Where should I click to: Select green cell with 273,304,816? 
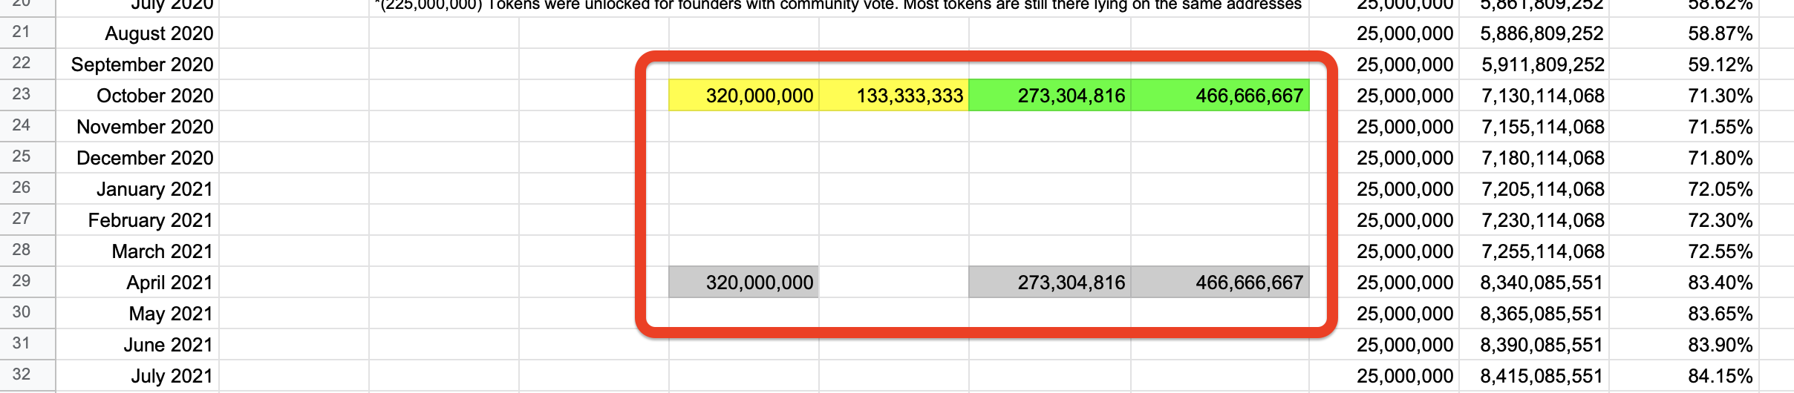pyautogui.click(x=1049, y=96)
